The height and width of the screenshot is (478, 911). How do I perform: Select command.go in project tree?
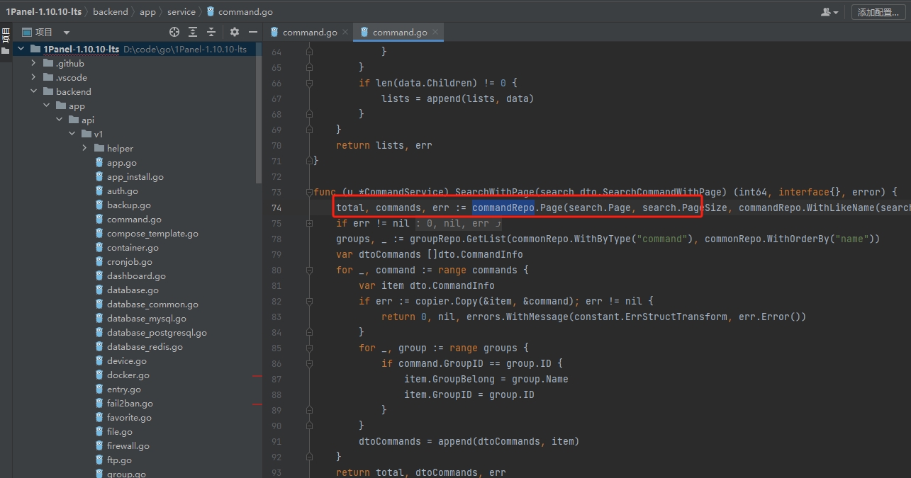pos(134,219)
